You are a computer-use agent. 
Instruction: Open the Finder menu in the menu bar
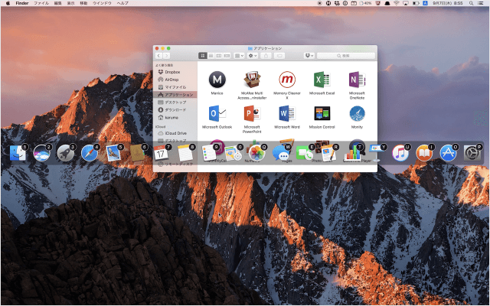[22, 3]
